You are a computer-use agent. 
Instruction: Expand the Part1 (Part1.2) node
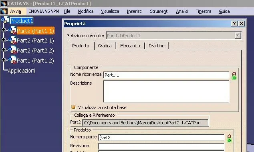coord(3,60)
